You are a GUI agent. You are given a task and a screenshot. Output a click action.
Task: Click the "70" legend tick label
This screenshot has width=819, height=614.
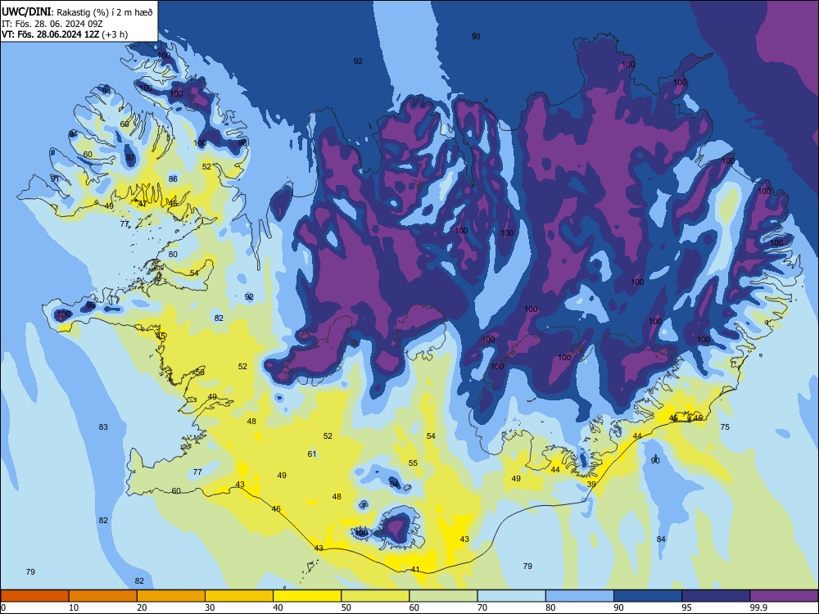(482, 607)
